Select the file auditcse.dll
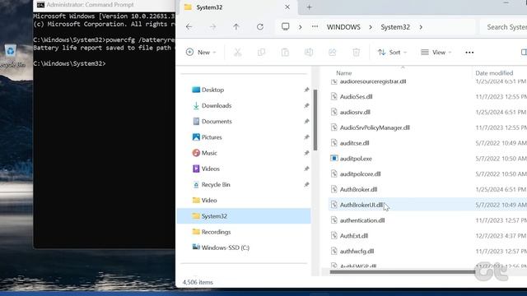 click(x=354, y=143)
